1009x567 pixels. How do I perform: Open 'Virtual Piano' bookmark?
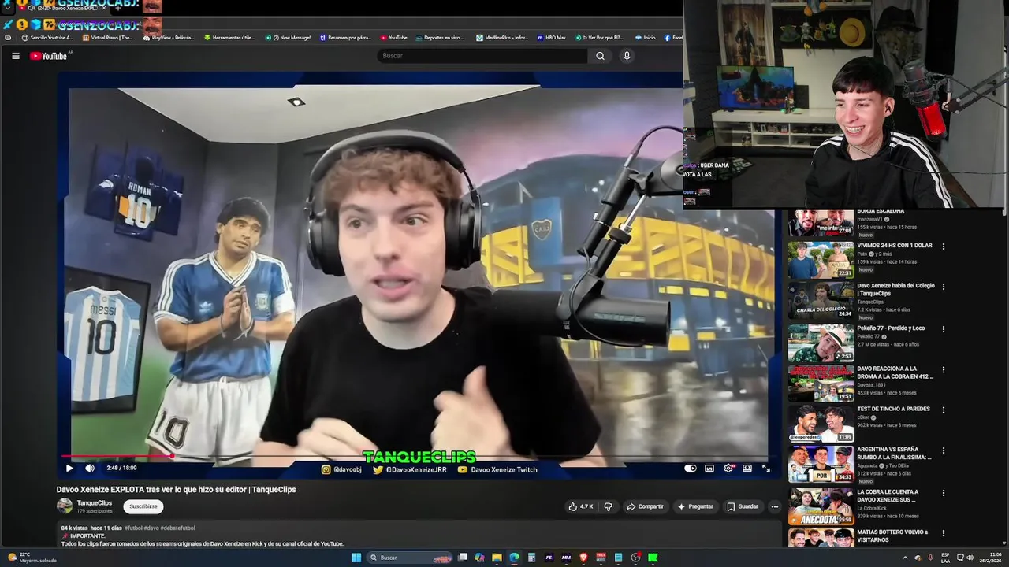tap(107, 37)
